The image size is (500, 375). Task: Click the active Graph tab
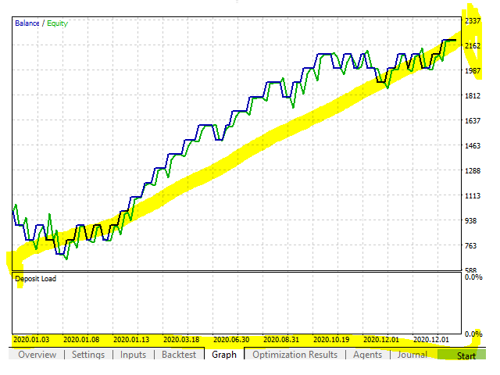click(224, 355)
